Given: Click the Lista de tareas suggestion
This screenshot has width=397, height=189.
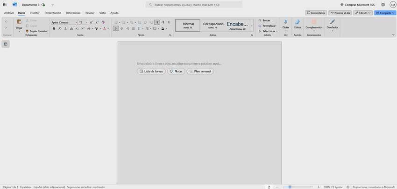Looking at the screenshot, I should pyautogui.click(x=151, y=71).
